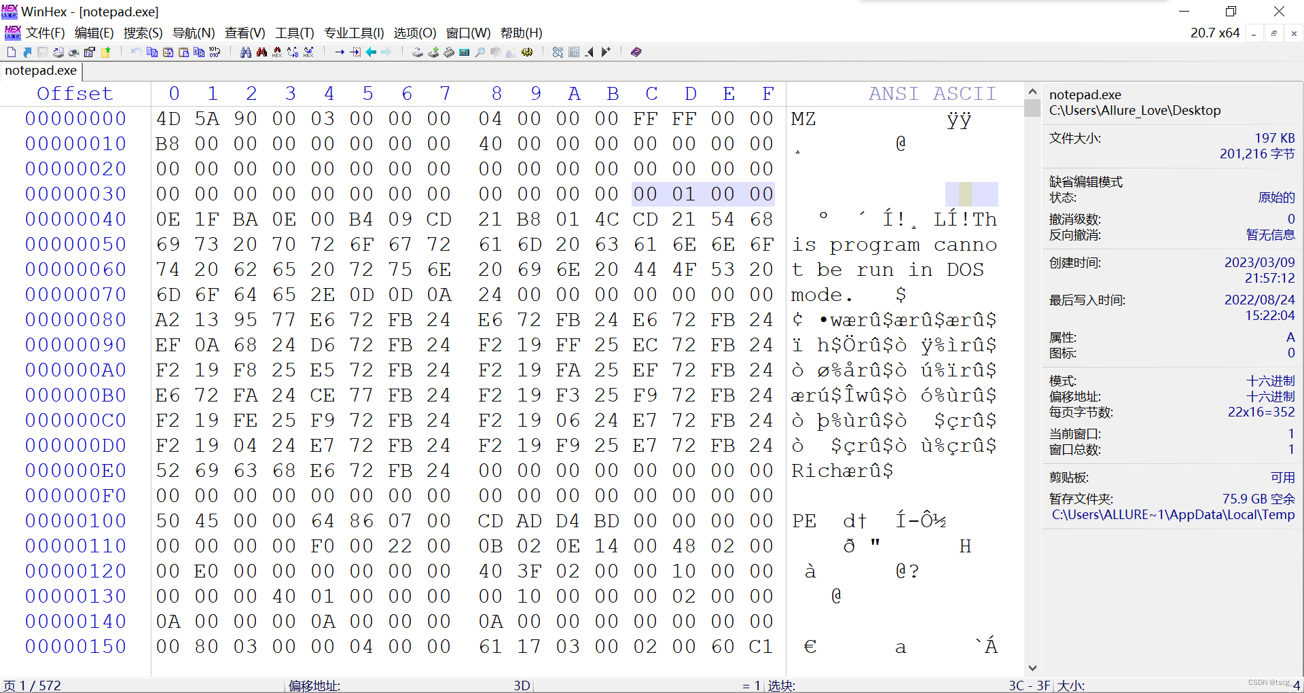Click inner document restore button

1274,33
